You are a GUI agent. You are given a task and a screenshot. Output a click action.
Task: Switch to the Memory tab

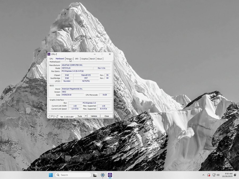tap(69, 59)
